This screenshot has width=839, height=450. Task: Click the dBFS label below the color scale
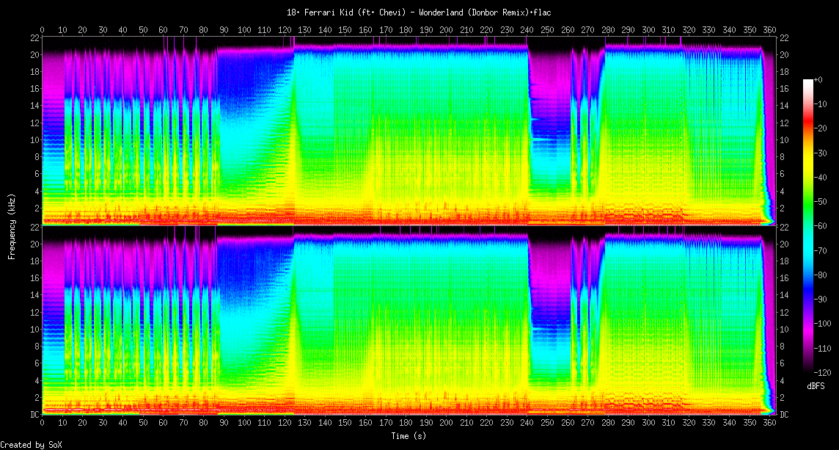pyautogui.click(x=816, y=385)
